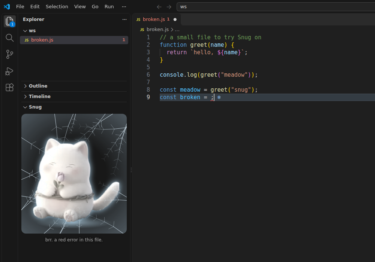The image size is (375, 262).
Task: Click the sidebar resize sash handle
Action: tap(131, 170)
